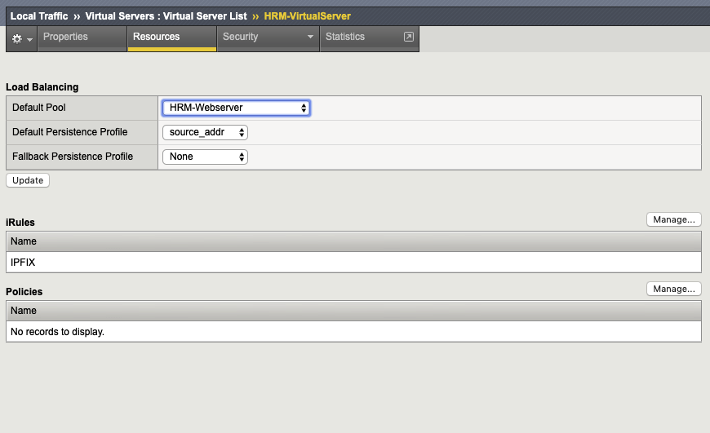
Task: Open the Properties tab
Action: (65, 37)
